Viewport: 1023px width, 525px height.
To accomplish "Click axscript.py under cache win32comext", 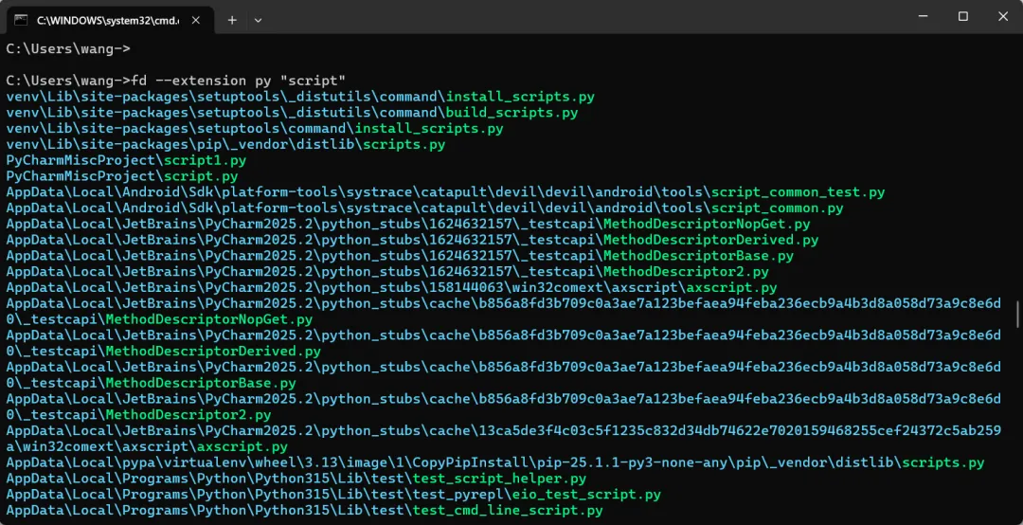I will point(242,446).
